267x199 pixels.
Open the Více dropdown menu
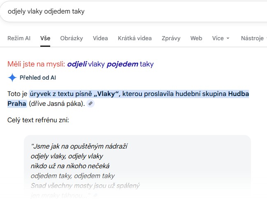[x=221, y=38]
